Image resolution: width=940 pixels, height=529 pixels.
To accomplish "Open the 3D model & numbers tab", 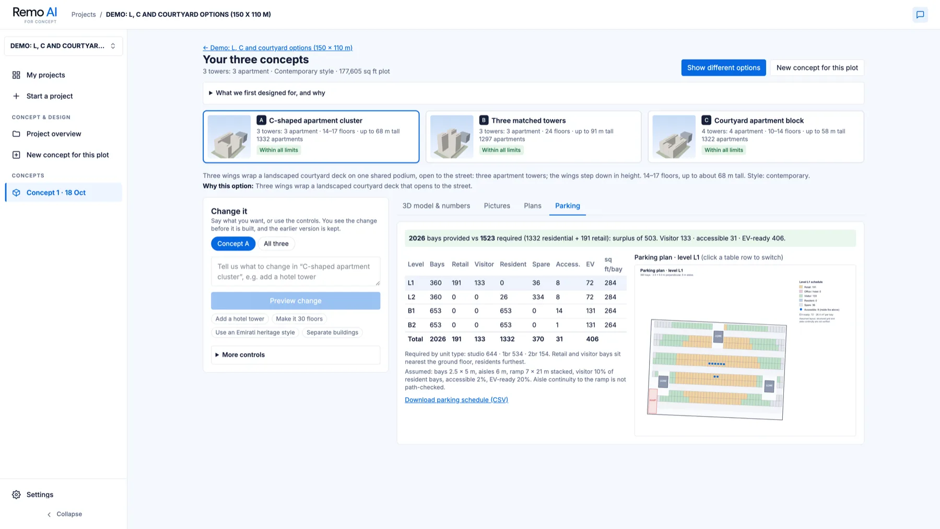I will [436, 206].
